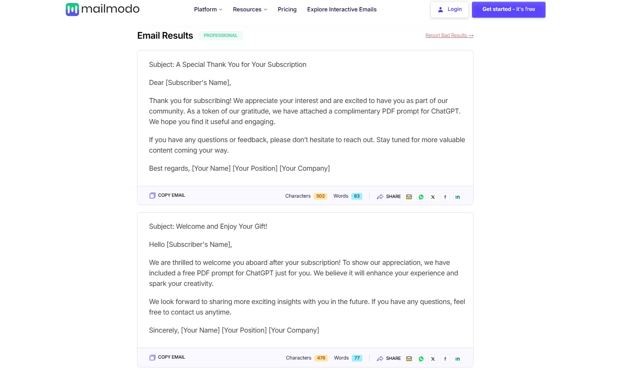Expand the Platform dropdown menu
The image size is (622, 370).
tap(208, 9)
